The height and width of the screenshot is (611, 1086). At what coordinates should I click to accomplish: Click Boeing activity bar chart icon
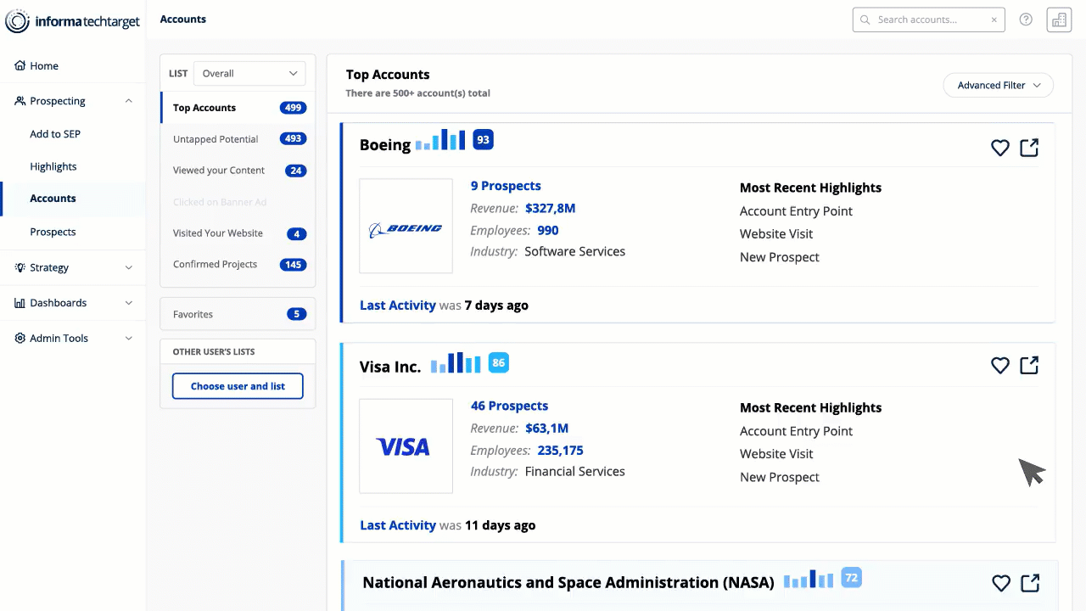pyautogui.click(x=440, y=140)
